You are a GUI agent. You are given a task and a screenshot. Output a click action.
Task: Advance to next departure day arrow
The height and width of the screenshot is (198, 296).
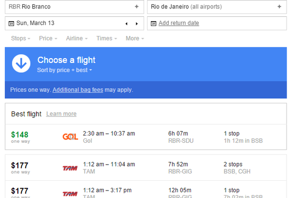coord(137,23)
